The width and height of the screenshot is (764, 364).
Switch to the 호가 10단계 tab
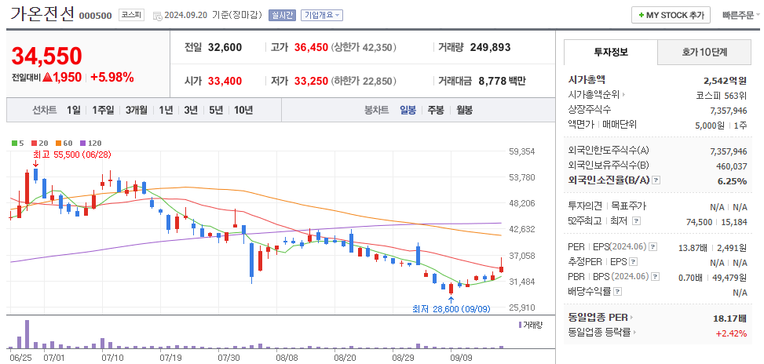704,53
